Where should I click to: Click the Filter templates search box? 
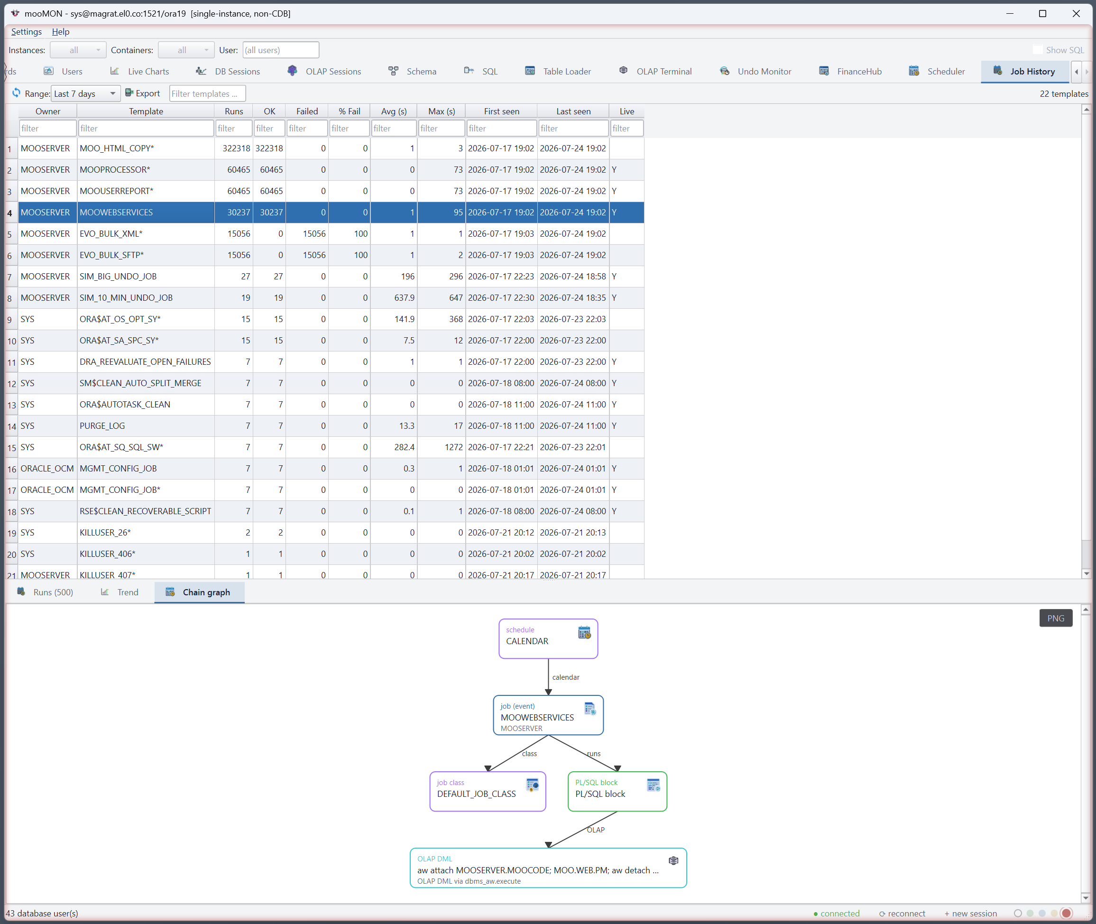click(207, 93)
